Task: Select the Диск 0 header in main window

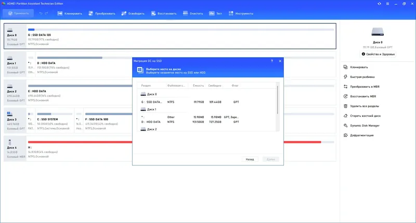Action: tap(15, 36)
